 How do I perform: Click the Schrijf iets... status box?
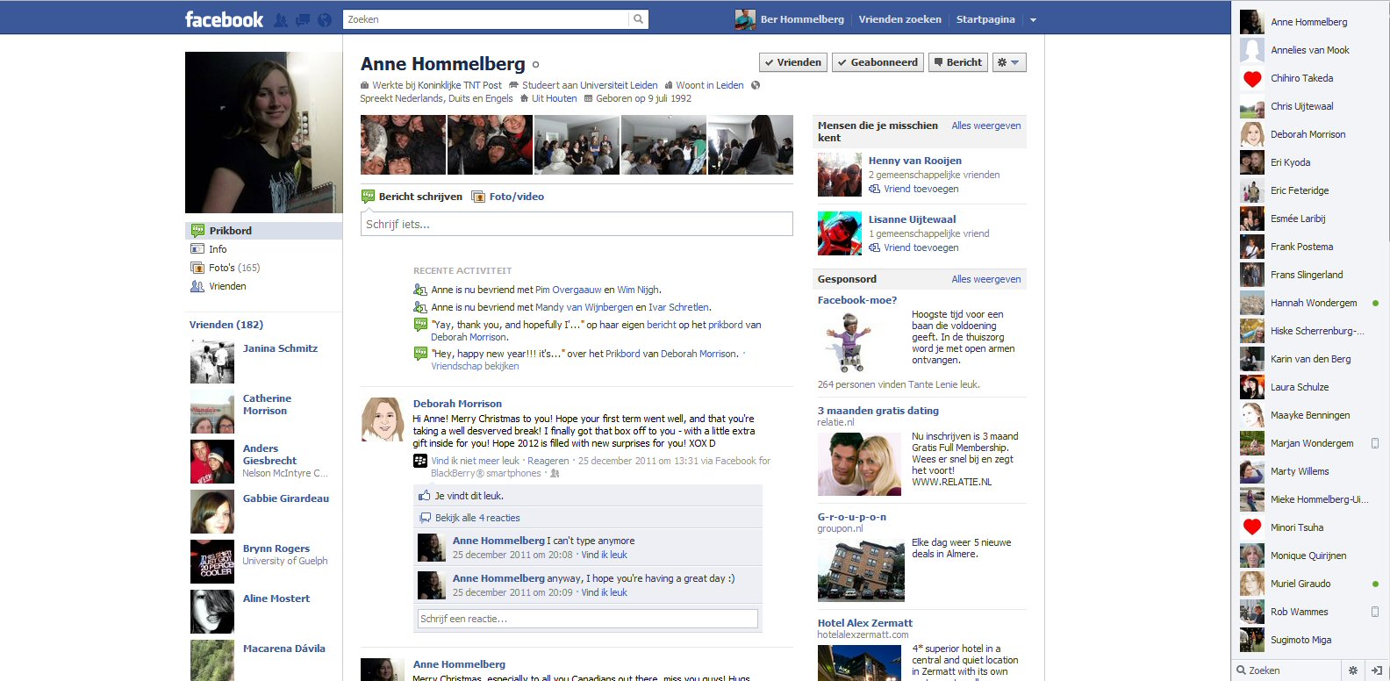[x=577, y=224]
